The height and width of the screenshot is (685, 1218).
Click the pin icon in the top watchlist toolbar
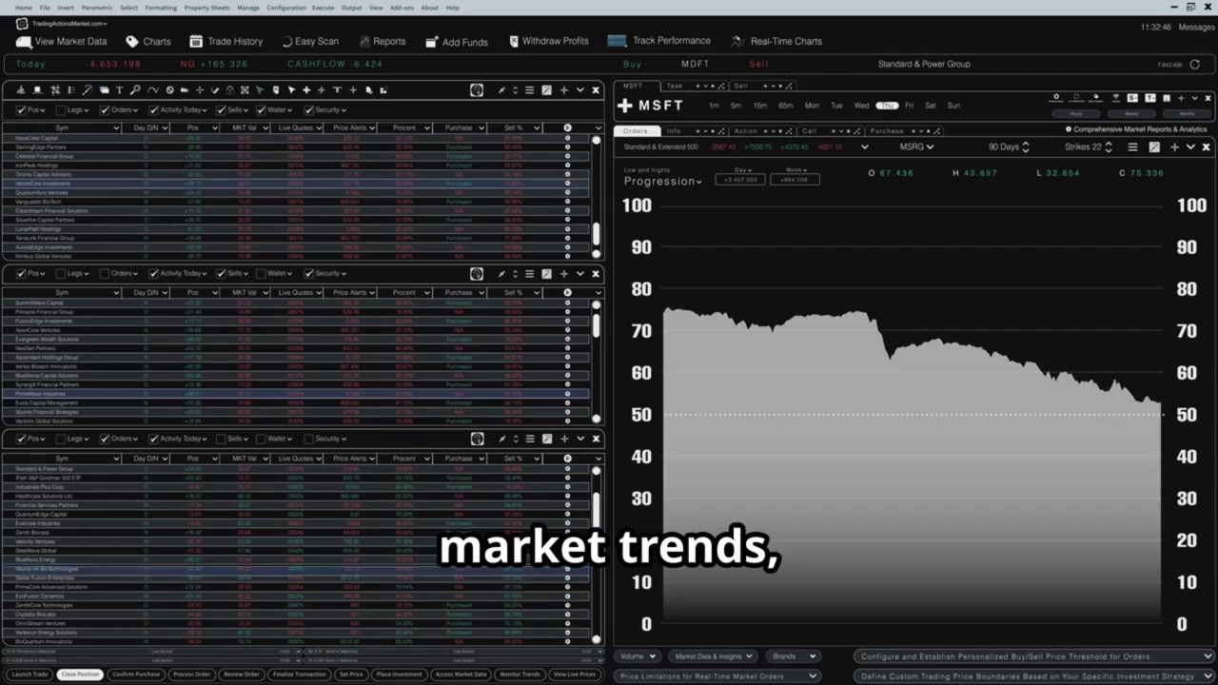point(501,90)
